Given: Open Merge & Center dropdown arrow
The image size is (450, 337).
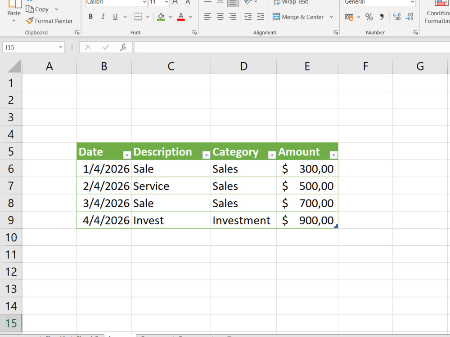Looking at the screenshot, I should click(331, 17).
